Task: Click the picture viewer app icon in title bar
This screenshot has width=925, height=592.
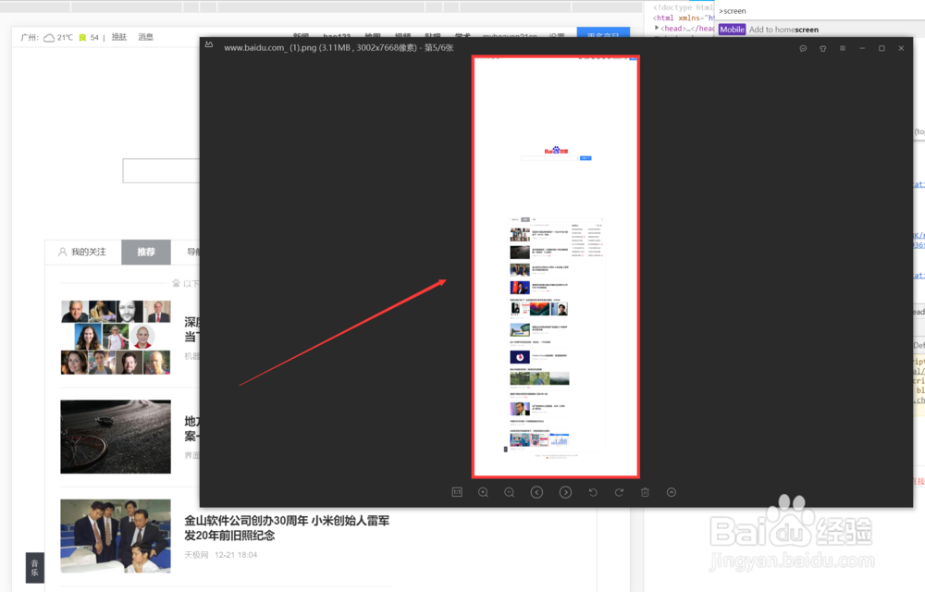Action: click(209, 44)
